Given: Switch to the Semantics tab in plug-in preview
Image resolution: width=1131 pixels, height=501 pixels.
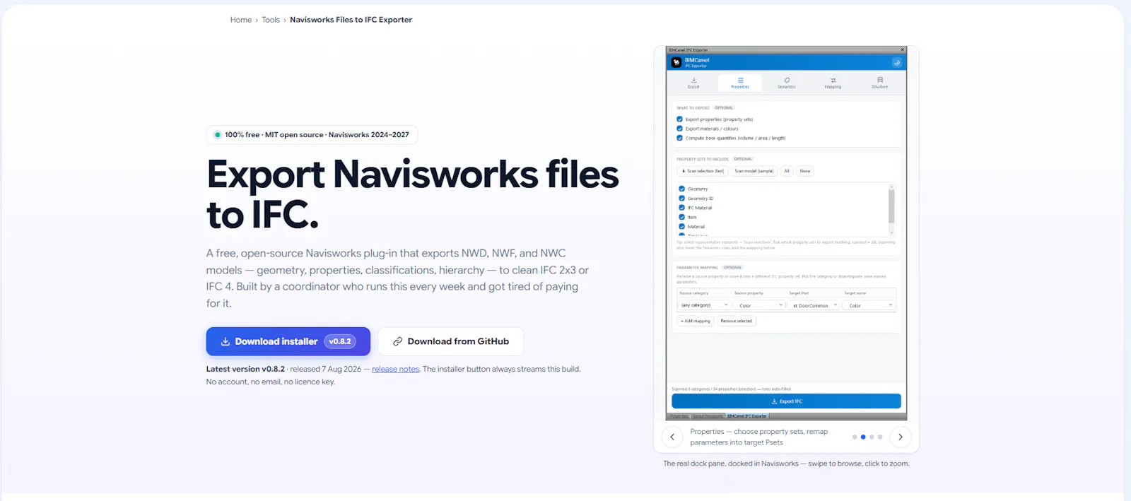Looking at the screenshot, I should [x=787, y=83].
